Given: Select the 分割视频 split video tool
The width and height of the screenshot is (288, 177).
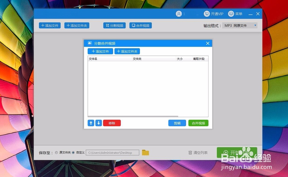Looking at the screenshot, I should (x=114, y=25).
